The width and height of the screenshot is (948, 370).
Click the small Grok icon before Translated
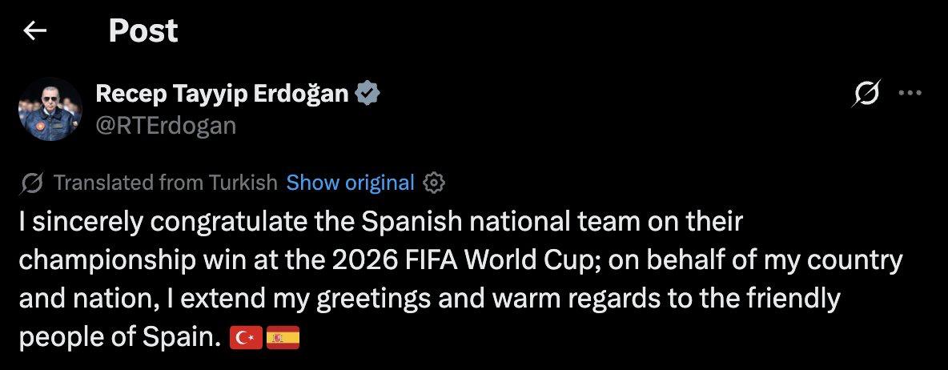[x=31, y=183]
